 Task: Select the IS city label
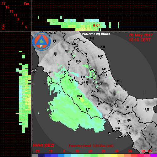click(117, 106)
